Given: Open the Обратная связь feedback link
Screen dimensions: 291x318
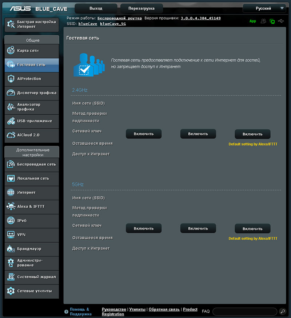Looking at the screenshot, I should 164,309.
